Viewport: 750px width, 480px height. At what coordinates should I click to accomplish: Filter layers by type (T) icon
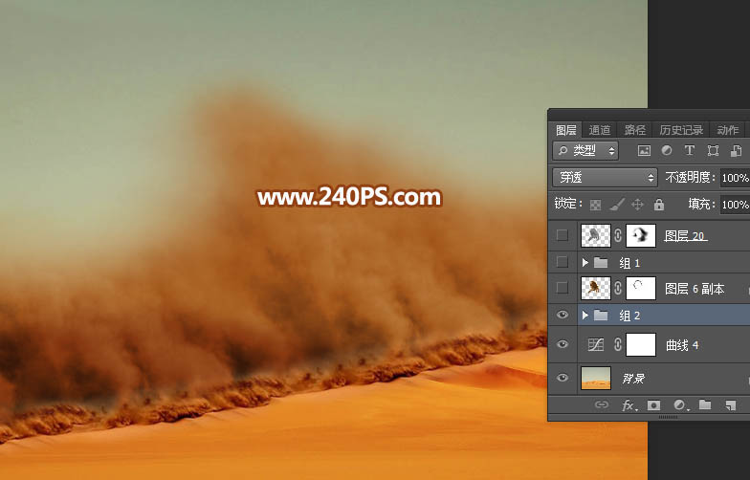coord(689,151)
